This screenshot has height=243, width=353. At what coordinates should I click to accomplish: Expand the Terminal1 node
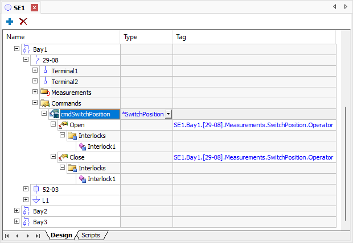pos(35,70)
